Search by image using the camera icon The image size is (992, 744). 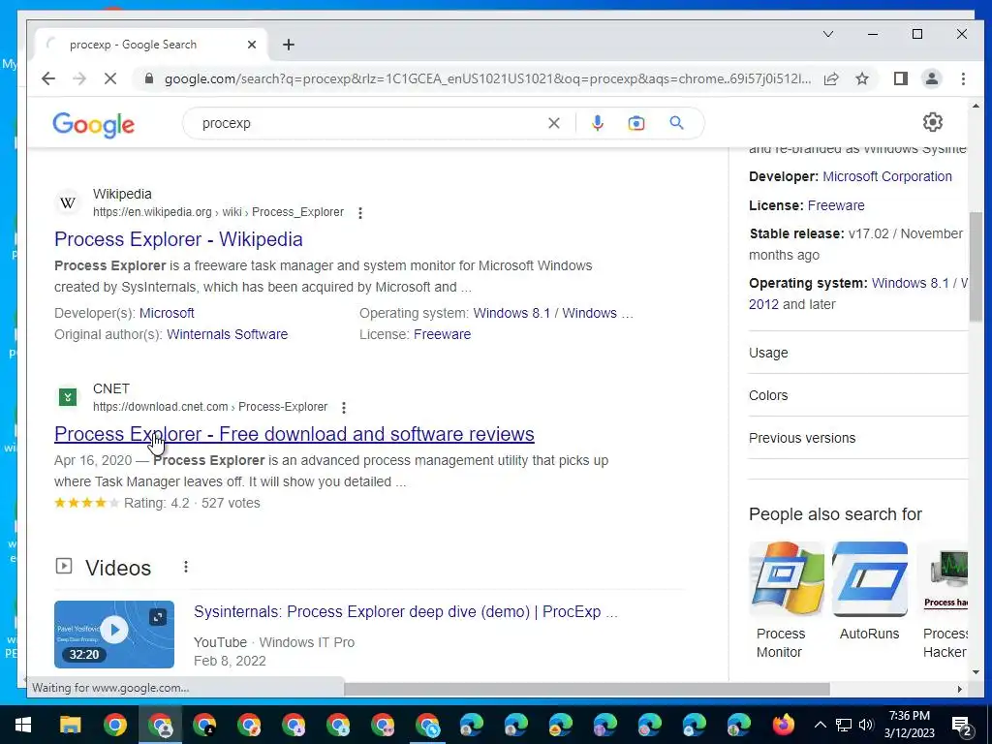pos(636,123)
